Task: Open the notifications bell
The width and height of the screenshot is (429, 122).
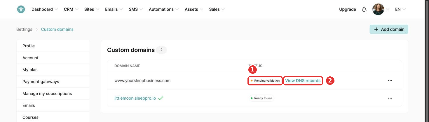Action: pos(364,9)
